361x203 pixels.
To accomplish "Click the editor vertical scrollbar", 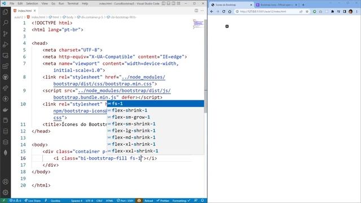I will (x=205, y=67).
